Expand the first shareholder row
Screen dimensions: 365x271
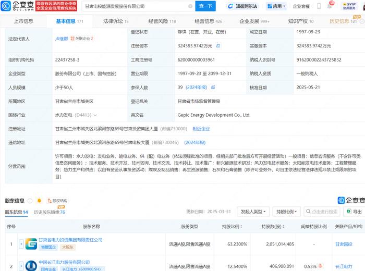(21, 244)
